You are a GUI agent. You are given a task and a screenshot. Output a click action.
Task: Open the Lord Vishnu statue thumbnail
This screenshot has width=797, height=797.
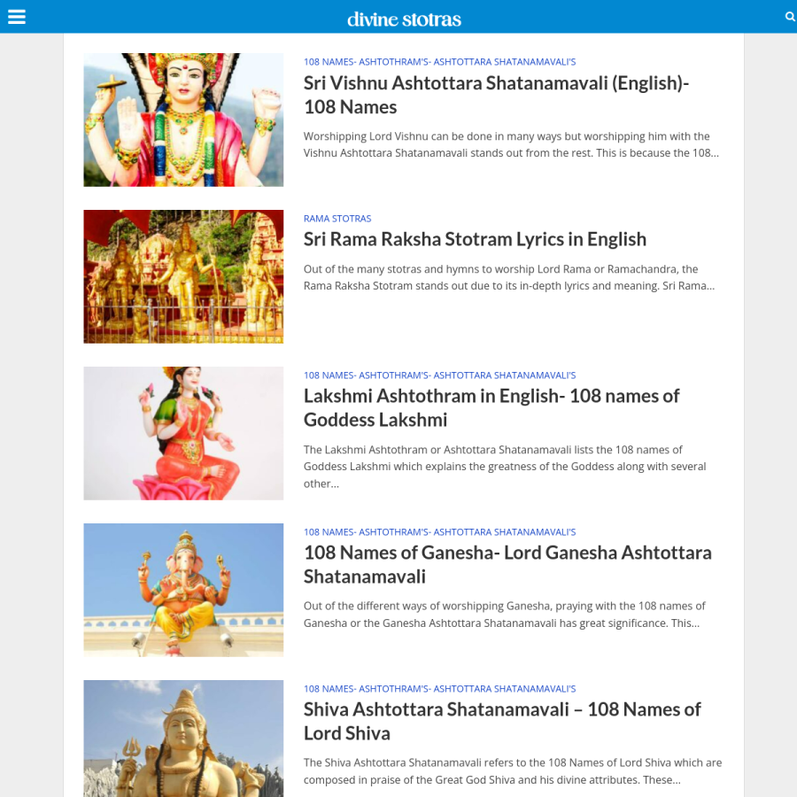[x=183, y=120]
